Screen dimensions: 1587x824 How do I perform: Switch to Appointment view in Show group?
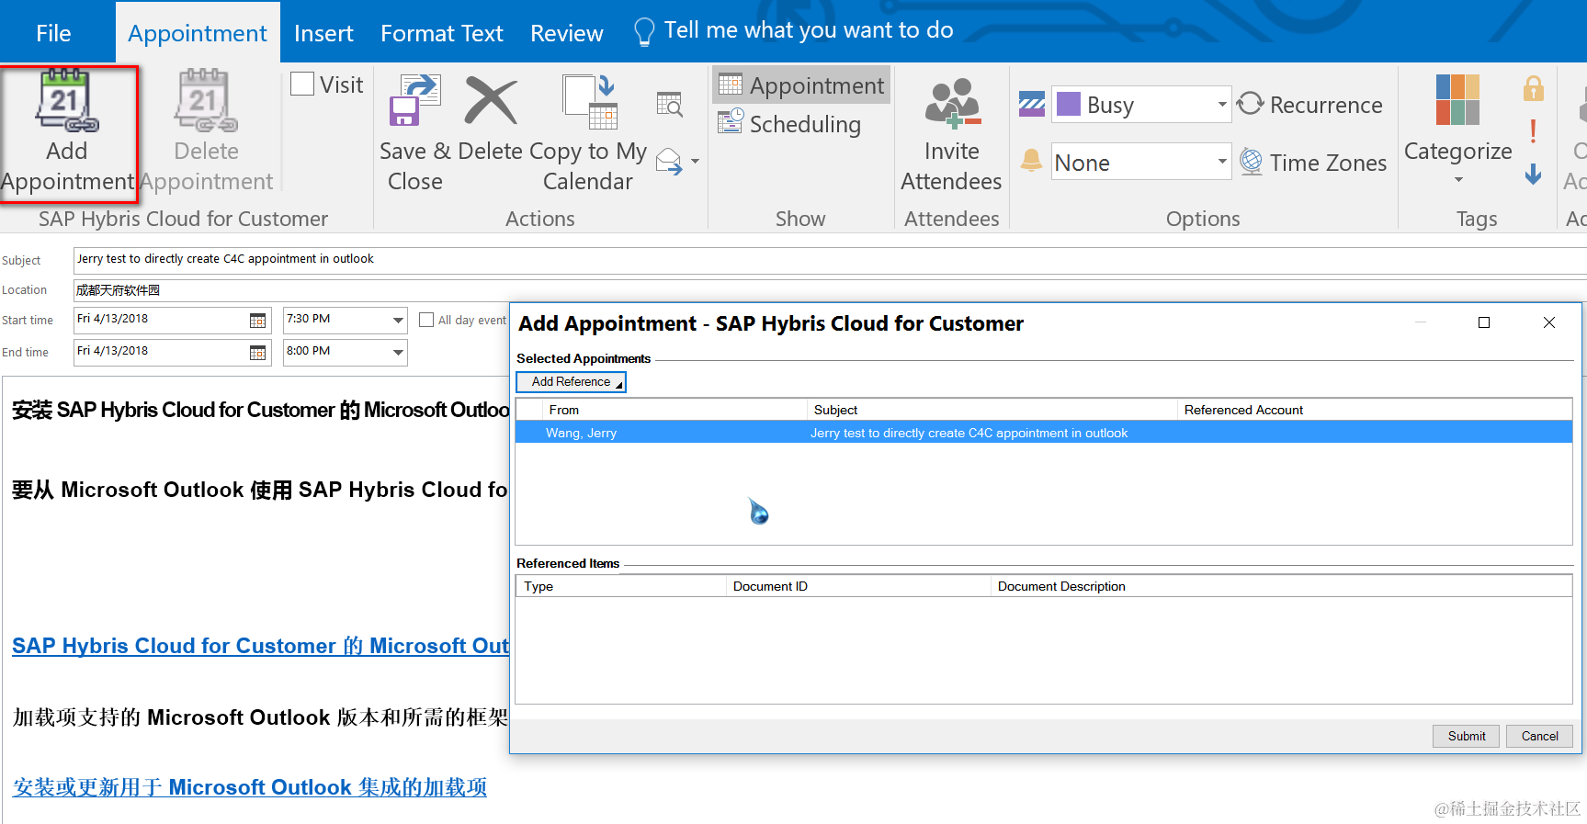(800, 85)
